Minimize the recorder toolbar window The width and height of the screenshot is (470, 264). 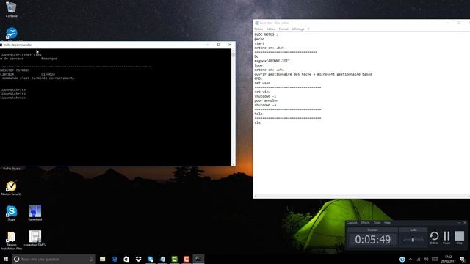[x=459, y=223]
